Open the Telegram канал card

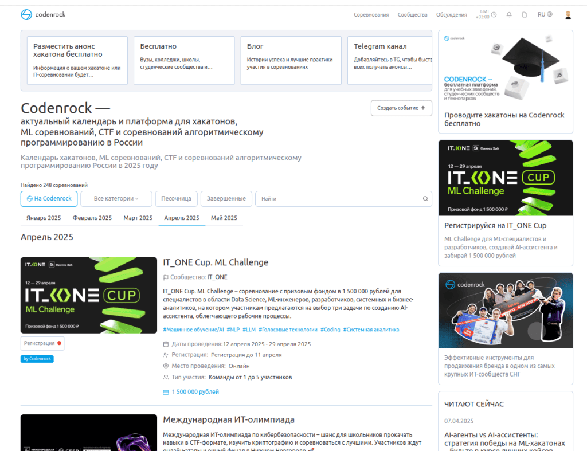pos(390,60)
